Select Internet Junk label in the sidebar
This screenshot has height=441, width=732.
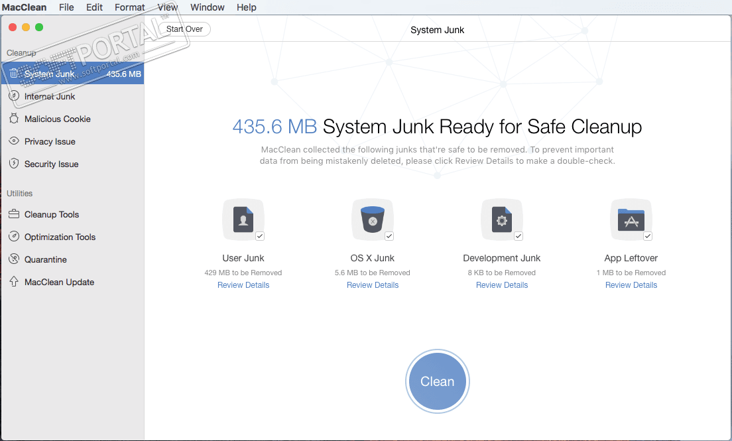point(50,96)
